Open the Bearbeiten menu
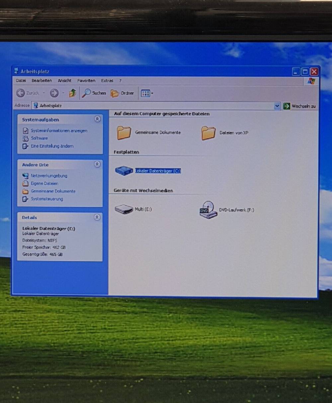 pyautogui.click(x=42, y=81)
